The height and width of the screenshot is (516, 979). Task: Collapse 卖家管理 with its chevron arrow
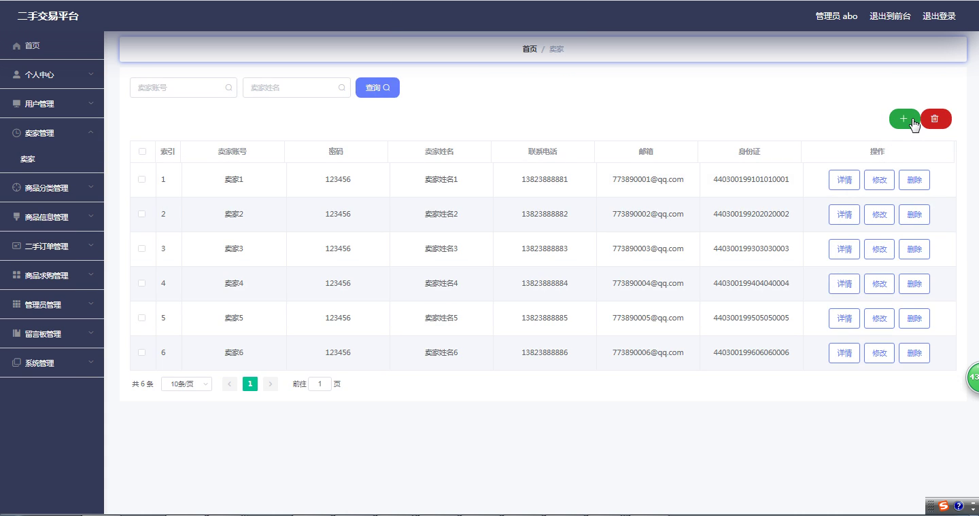pos(91,132)
